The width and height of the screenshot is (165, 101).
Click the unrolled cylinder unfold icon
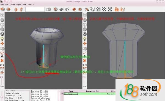coord(61,9)
